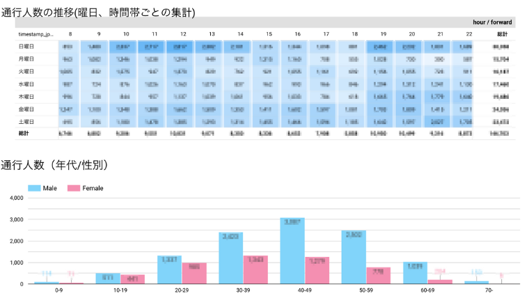Click the timestamp_jp column header
Viewport: 529px width, 298px height.
click(x=35, y=34)
